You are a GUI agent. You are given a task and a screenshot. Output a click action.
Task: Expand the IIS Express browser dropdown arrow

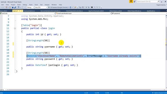click(68, 7)
